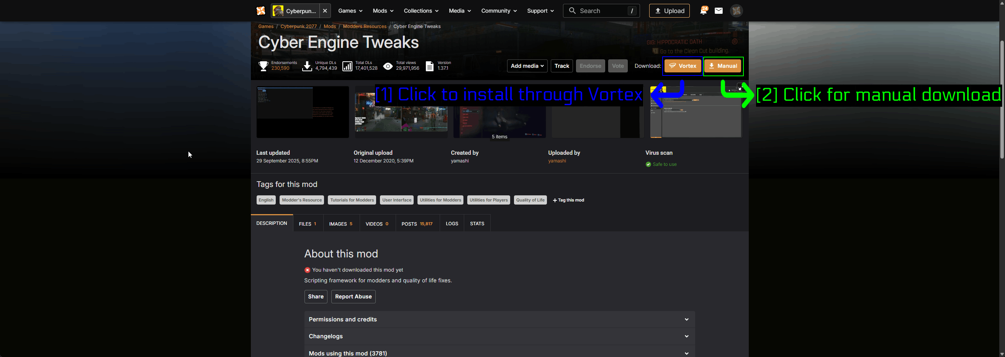Image resolution: width=1005 pixels, height=357 pixels.
Task: Open the notifications bell icon
Action: coord(704,11)
